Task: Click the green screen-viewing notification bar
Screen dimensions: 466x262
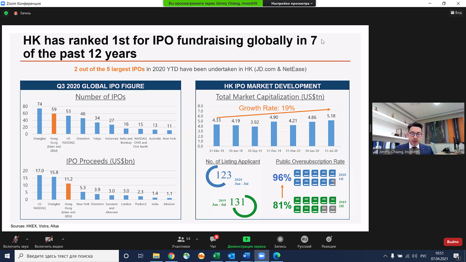Action: [213, 3]
